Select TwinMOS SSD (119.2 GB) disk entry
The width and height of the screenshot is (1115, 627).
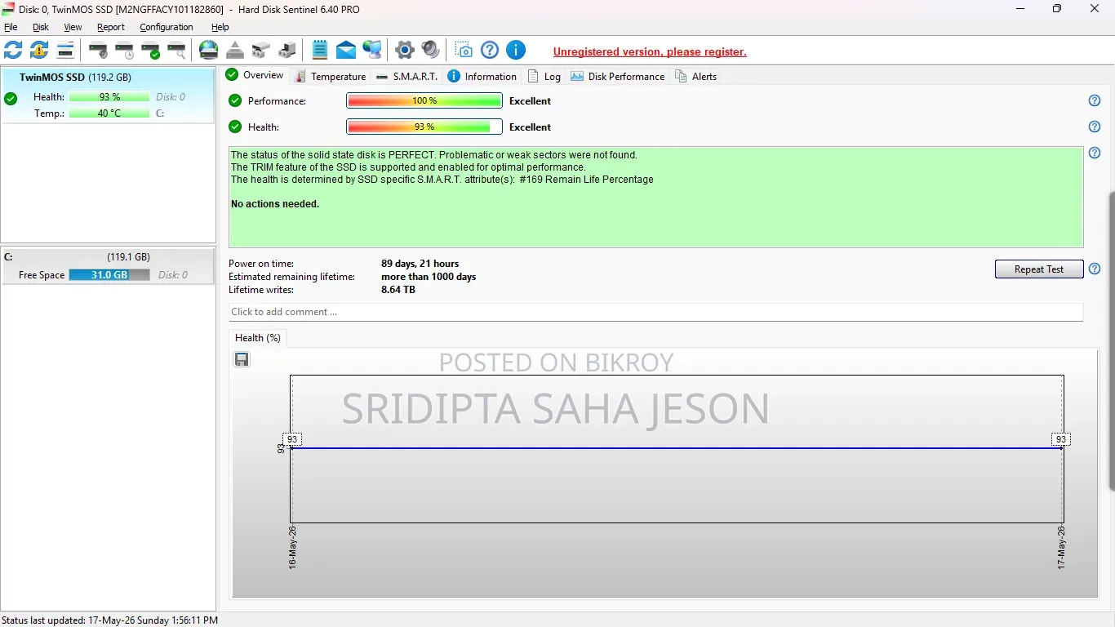point(108,96)
